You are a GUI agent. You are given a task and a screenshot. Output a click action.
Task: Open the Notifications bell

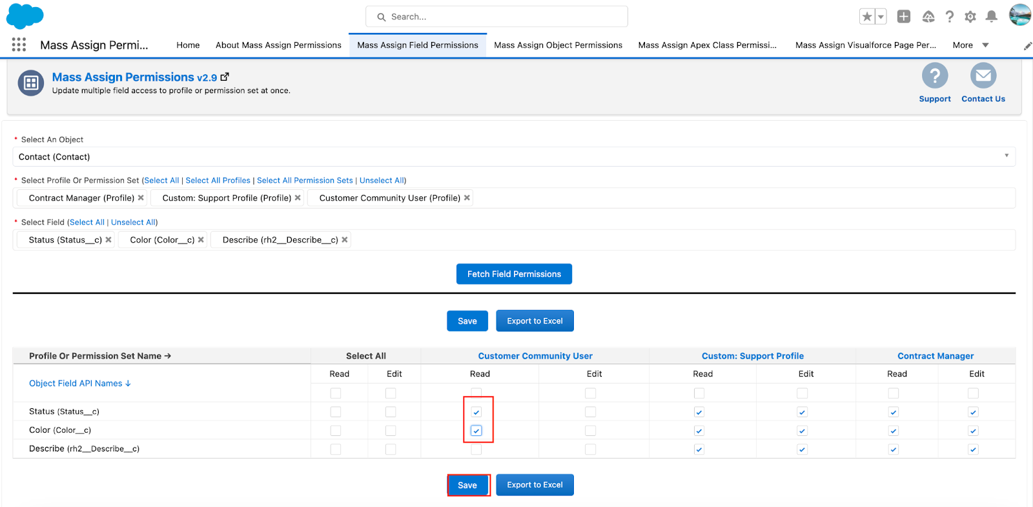(x=992, y=17)
